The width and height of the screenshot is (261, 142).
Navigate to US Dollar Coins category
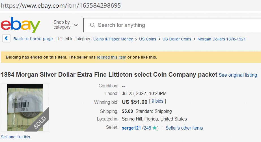177,39
